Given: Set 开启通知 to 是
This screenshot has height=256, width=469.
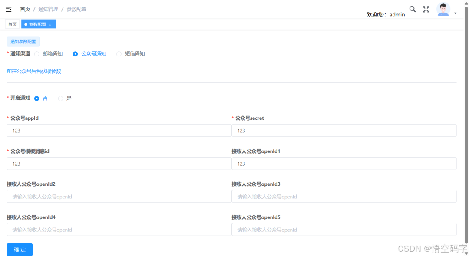Looking at the screenshot, I should [65, 98].
